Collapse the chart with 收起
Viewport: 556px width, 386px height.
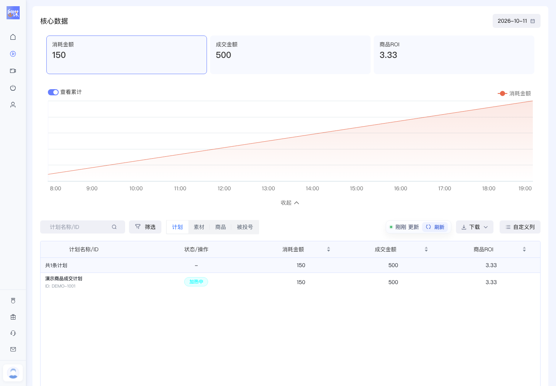click(290, 203)
